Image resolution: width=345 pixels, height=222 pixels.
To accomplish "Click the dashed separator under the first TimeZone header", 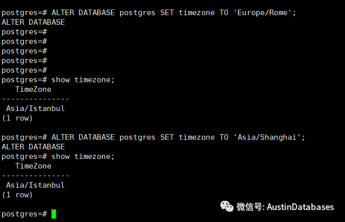I will [x=35, y=99].
